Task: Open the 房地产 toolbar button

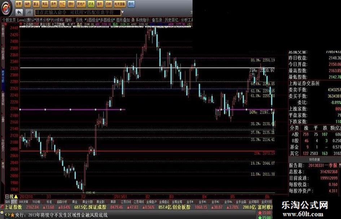Action: click(81, 4)
